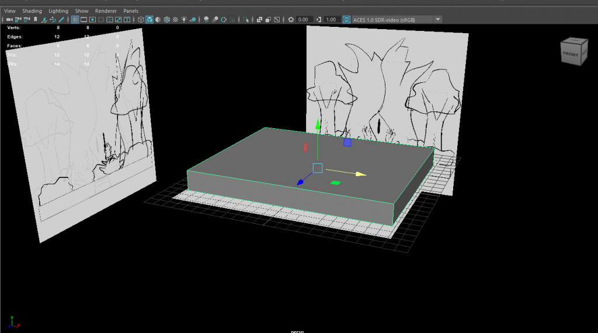Toggle the Isolate Select icon
The width and height of the screenshot is (598, 333).
(246, 19)
